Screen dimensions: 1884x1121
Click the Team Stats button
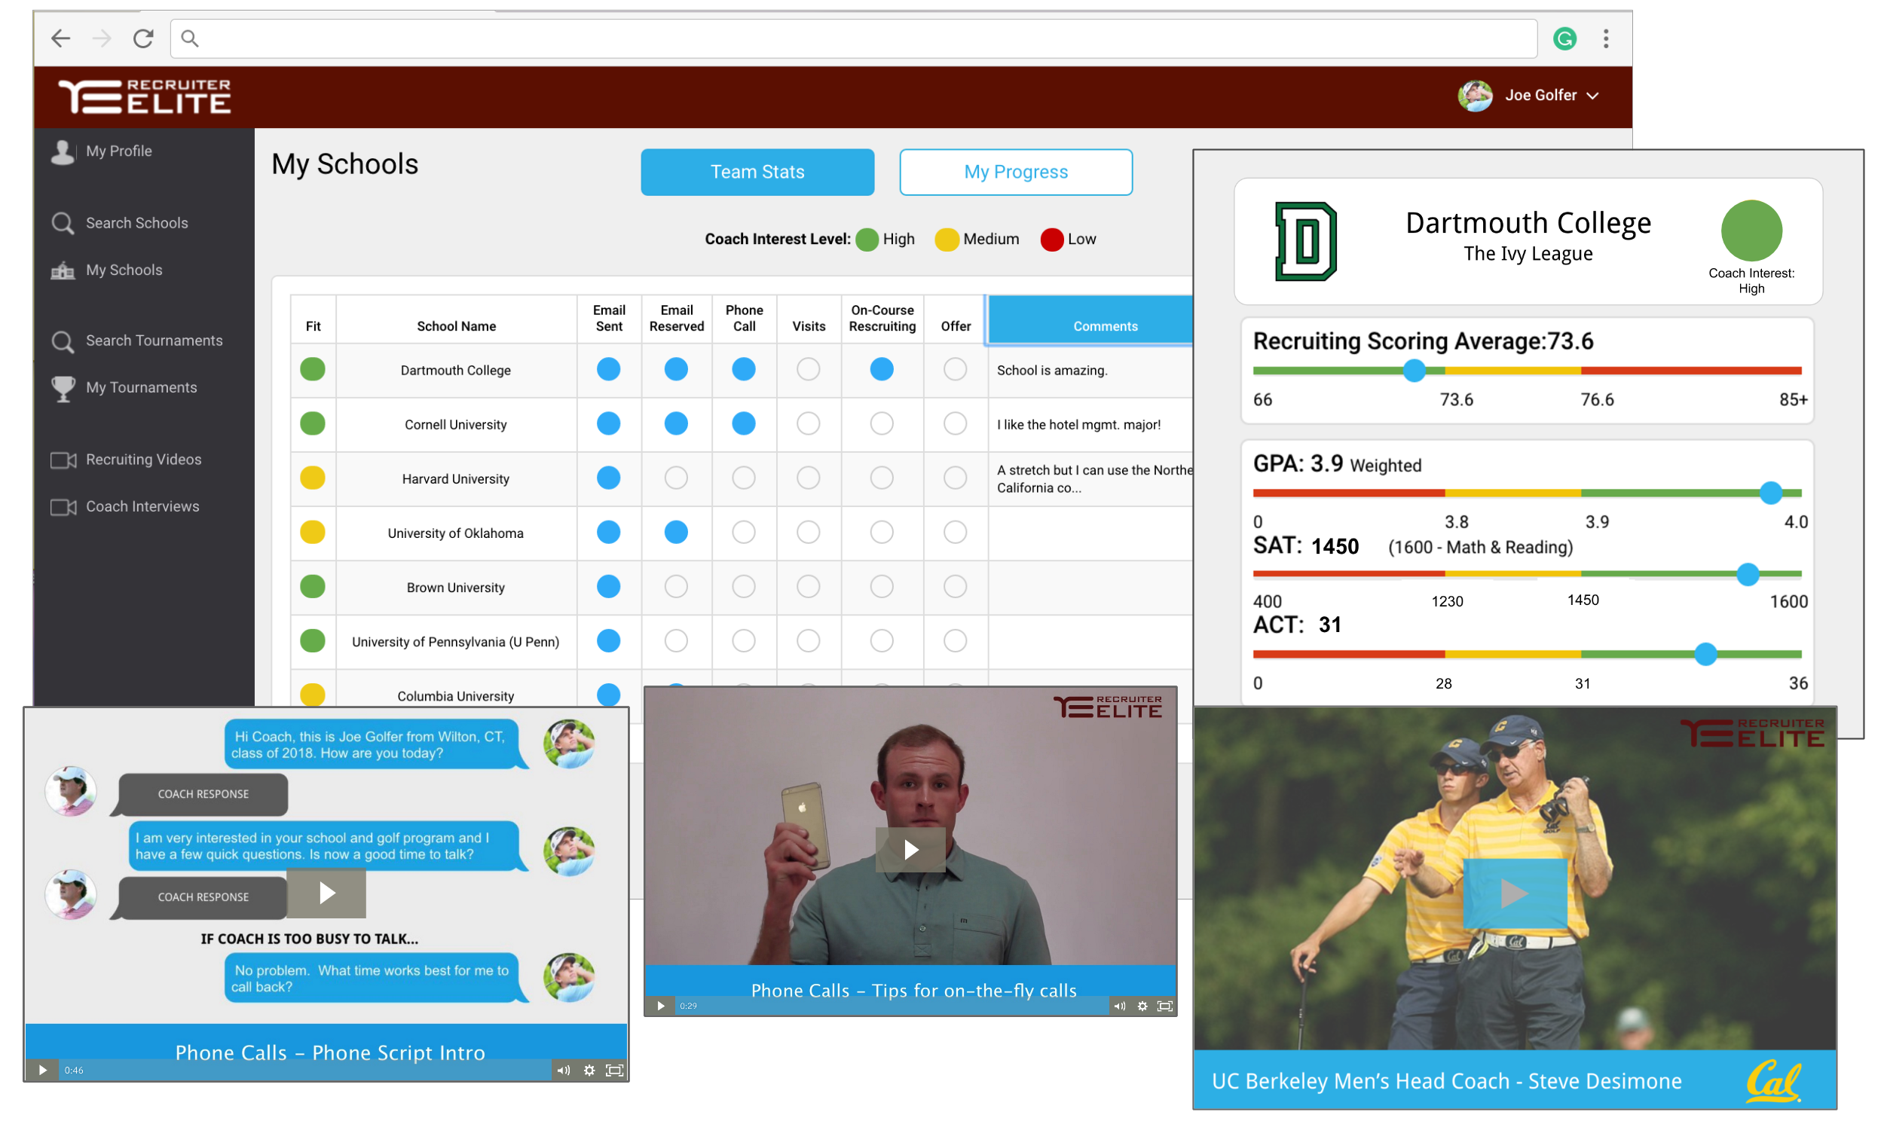(757, 173)
